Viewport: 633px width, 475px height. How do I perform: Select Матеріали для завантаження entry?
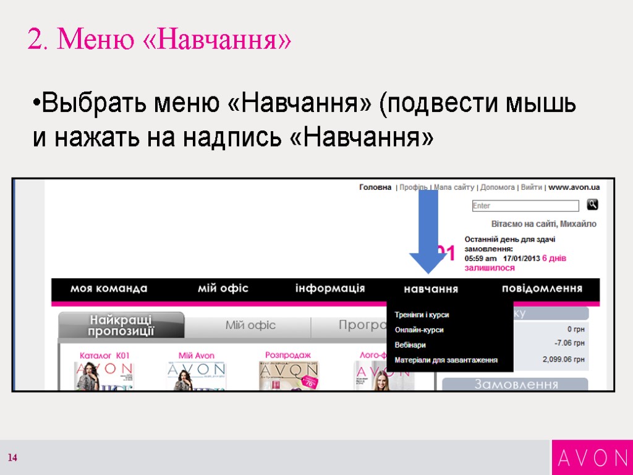[x=446, y=360]
